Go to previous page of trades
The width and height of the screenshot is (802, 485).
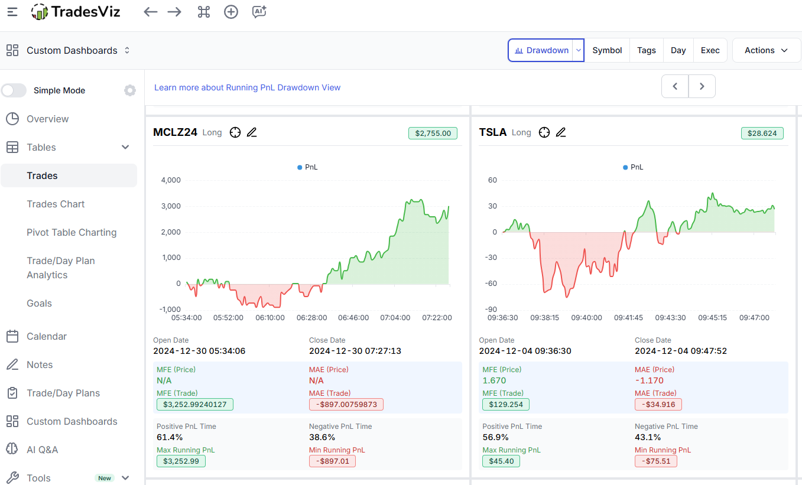675,86
